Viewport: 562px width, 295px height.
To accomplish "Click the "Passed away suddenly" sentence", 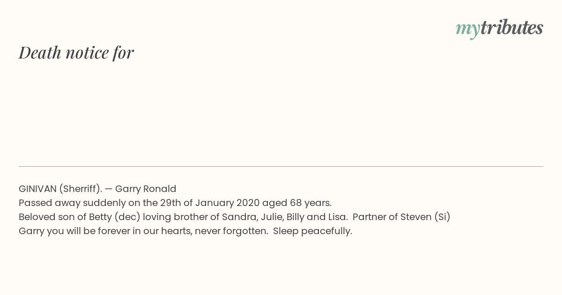I will pos(175,203).
